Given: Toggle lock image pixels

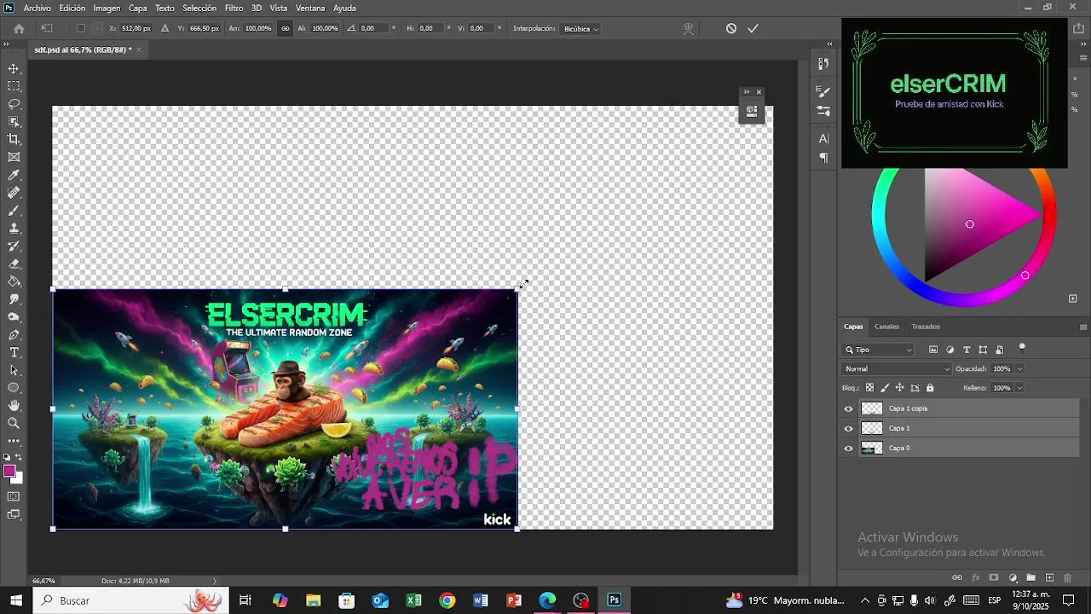Looking at the screenshot, I should pyautogui.click(x=885, y=388).
